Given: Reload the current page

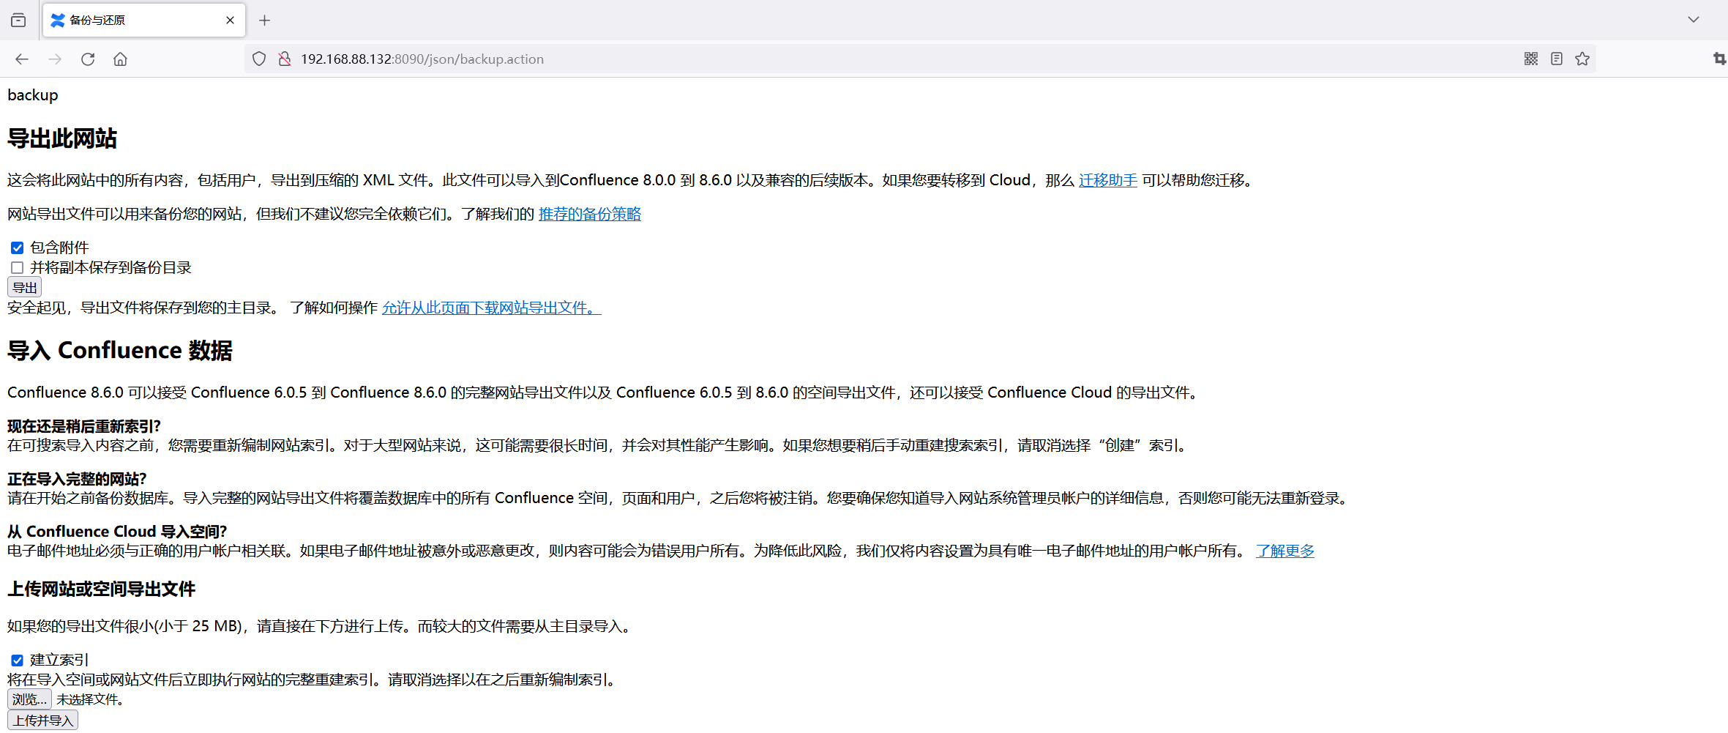Looking at the screenshot, I should click(88, 59).
